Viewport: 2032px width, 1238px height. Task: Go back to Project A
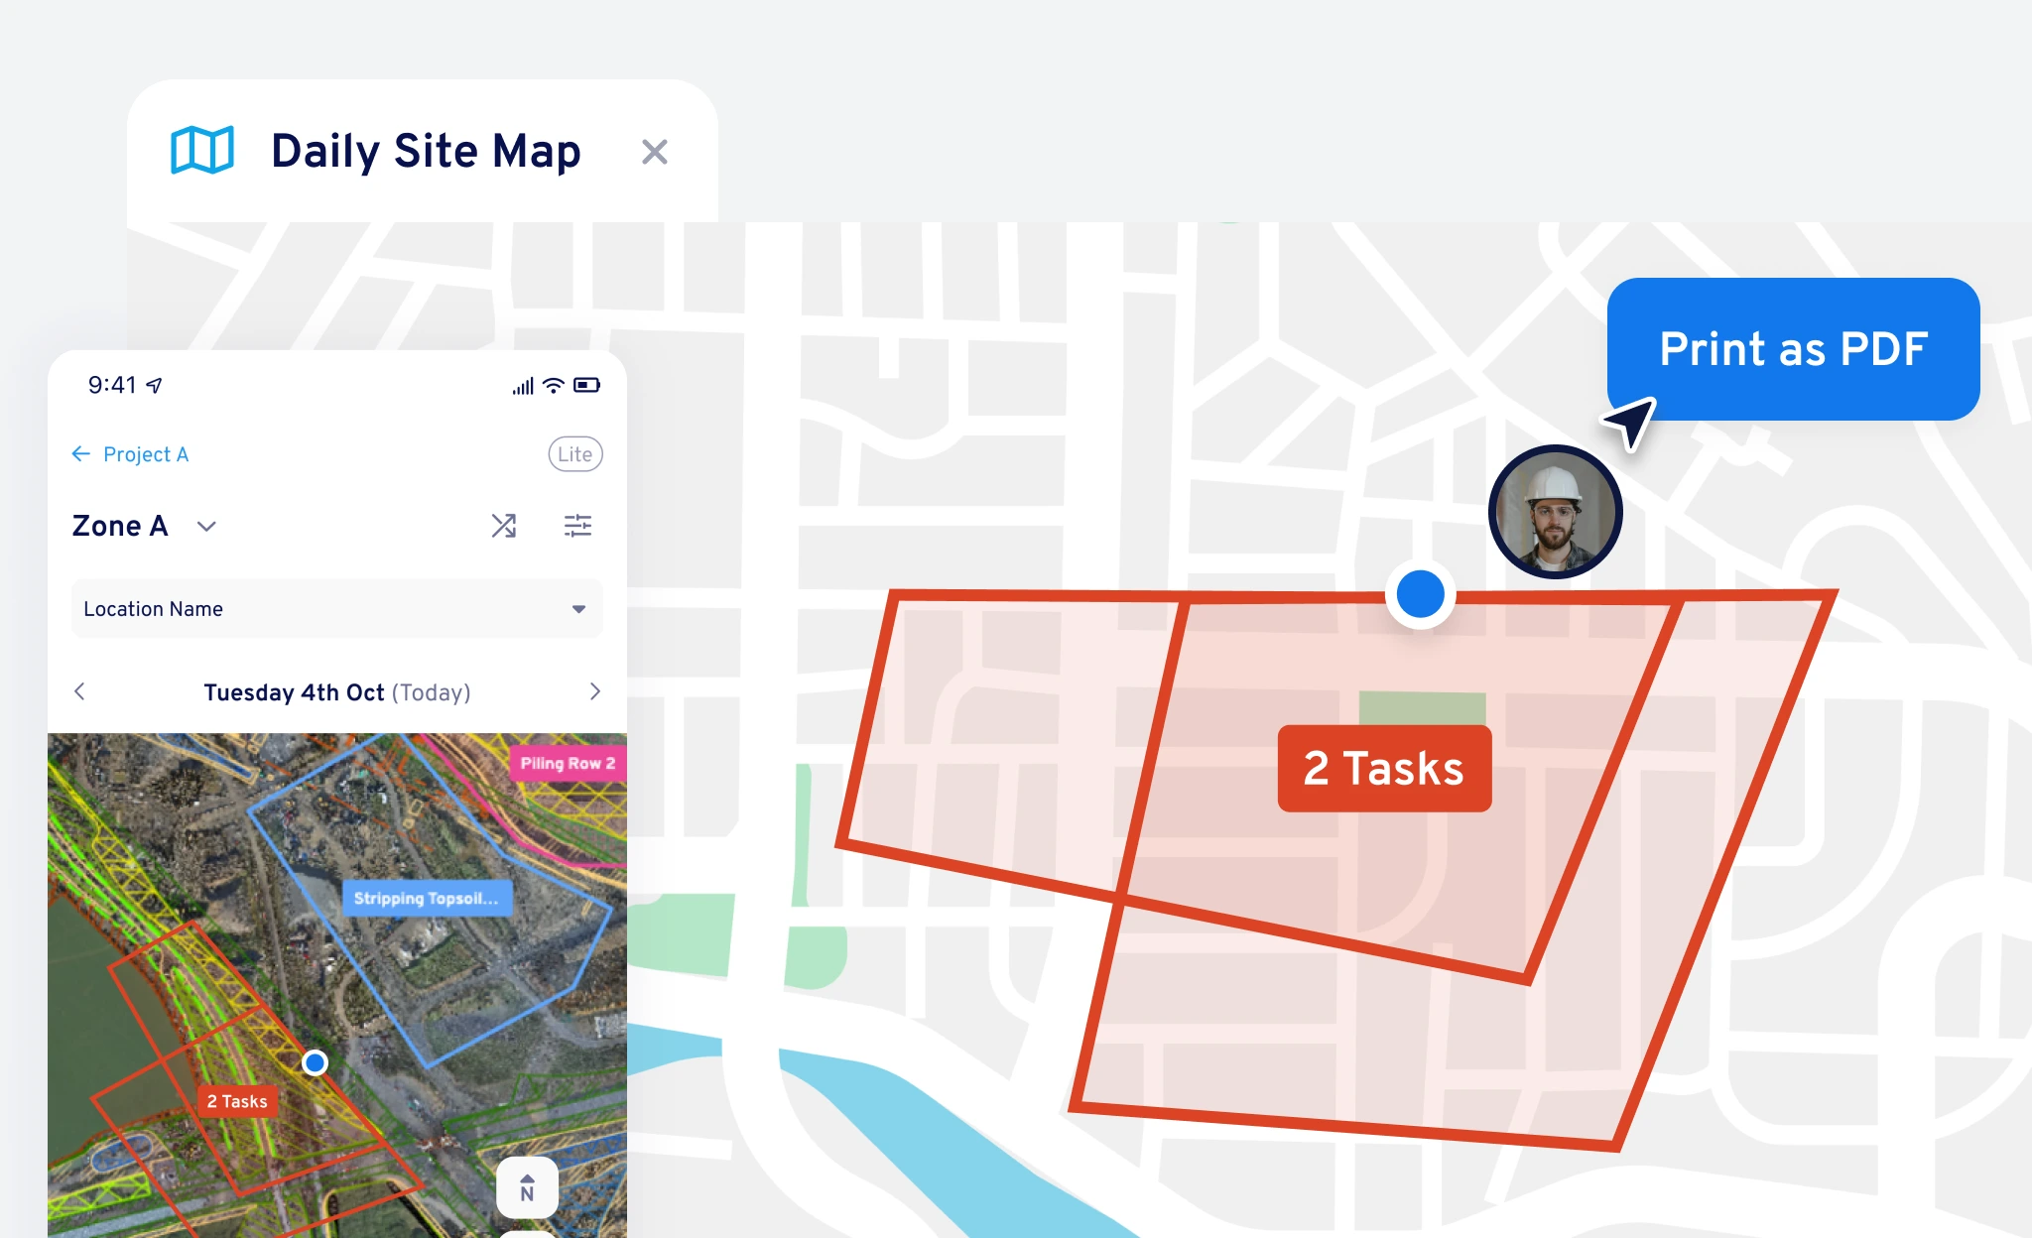[130, 454]
